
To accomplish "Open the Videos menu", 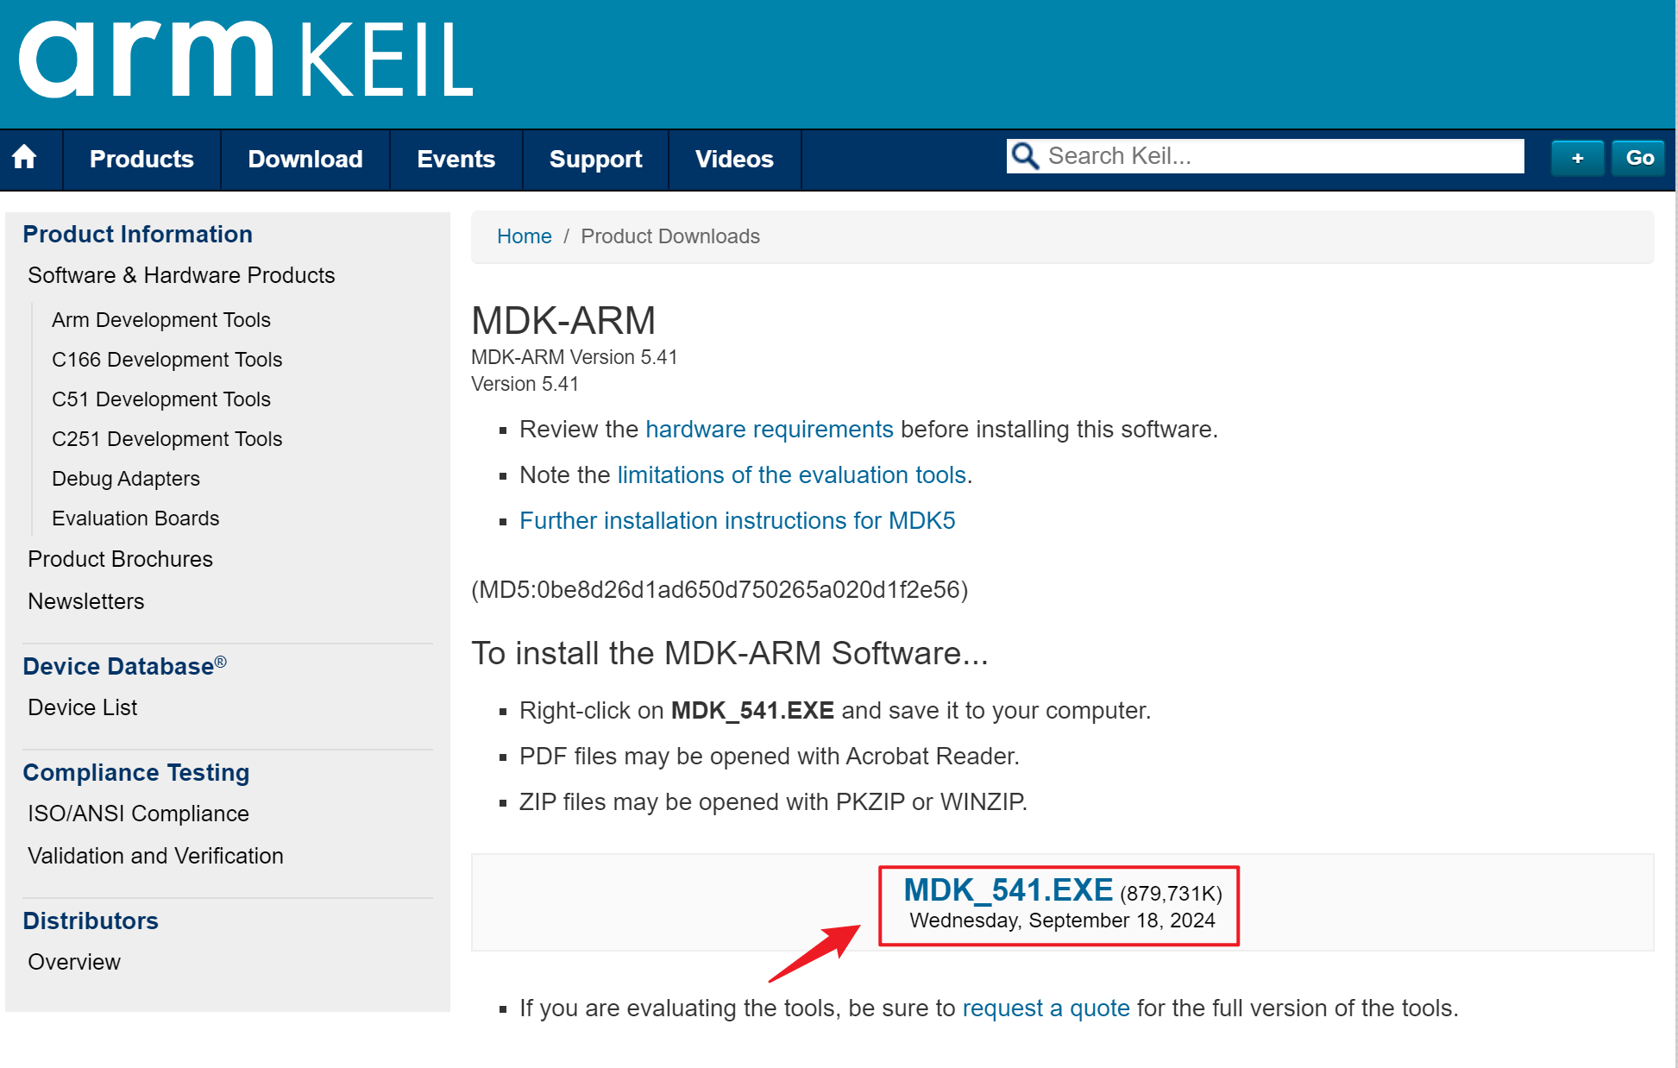I will click(x=734, y=159).
